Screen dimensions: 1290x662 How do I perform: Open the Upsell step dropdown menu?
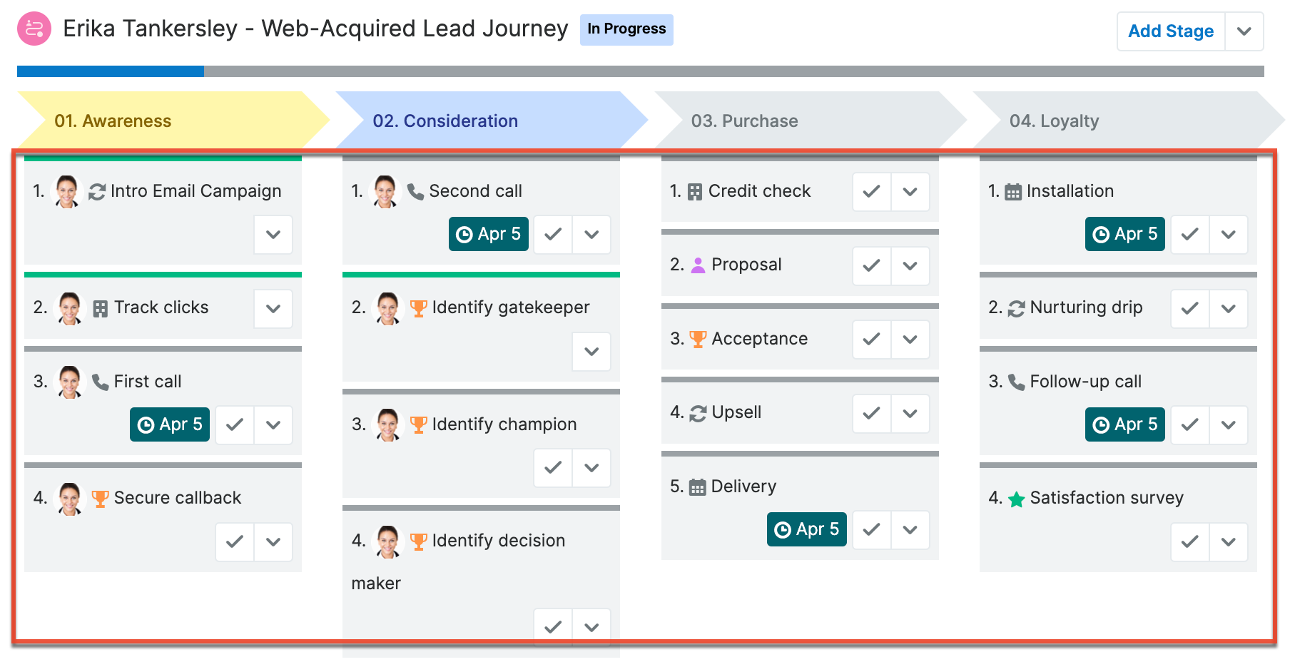point(910,413)
